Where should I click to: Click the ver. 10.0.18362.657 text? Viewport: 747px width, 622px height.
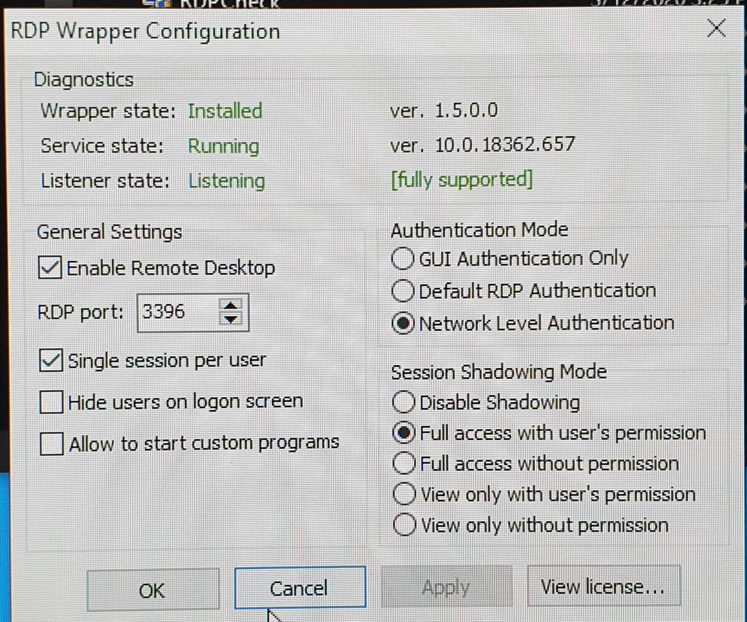482,145
